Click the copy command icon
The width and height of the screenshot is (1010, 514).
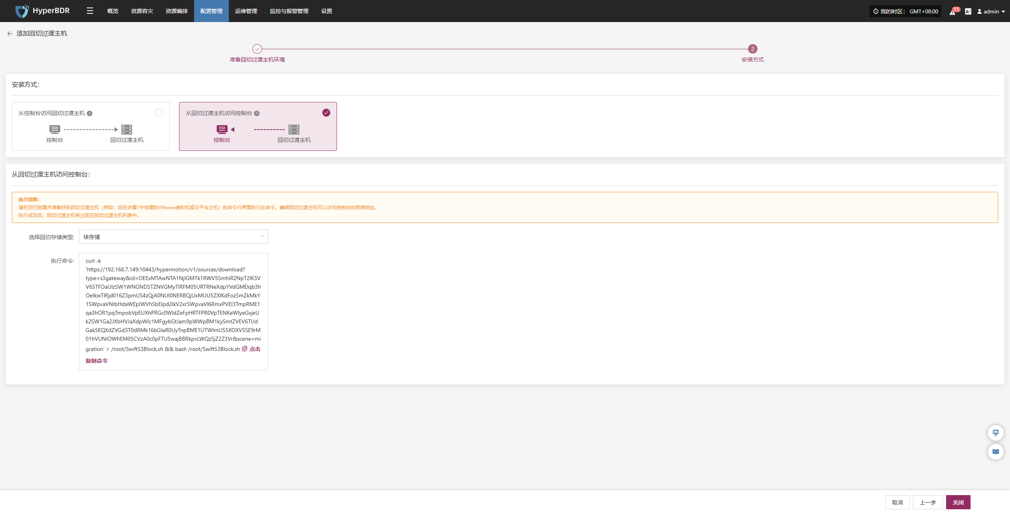point(245,349)
